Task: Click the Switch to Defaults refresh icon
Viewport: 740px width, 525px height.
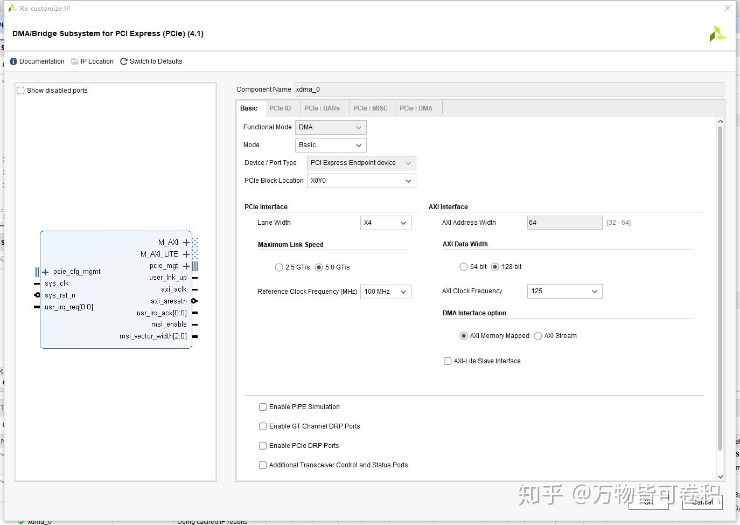Action: (x=123, y=61)
